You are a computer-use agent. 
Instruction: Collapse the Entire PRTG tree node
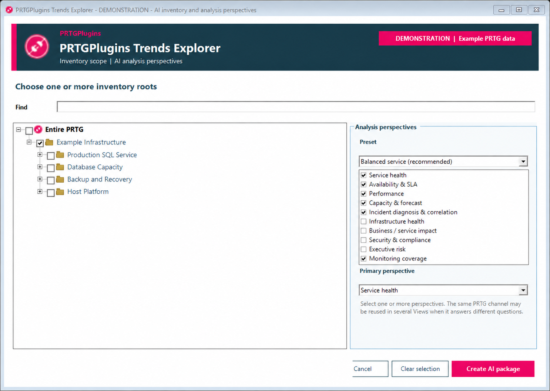tap(18, 130)
